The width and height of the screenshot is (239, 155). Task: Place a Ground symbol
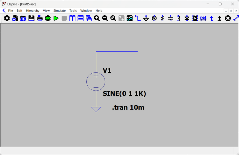[146, 18]
